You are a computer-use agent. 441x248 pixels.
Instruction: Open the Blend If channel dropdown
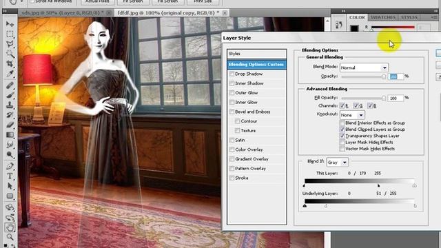coord(337,163)
